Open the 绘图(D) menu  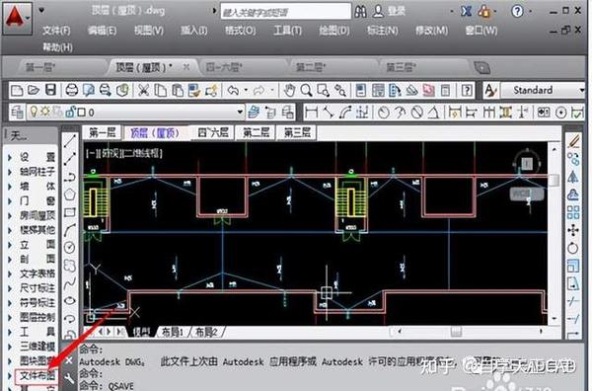334,31
